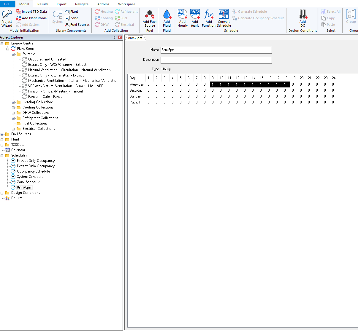
Task: Select the Plant library component
Action: [x=72, y=12]
